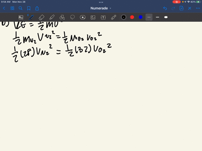Tap the Wi-Fi status icon
Image resolution: width=202 pixels, height=151 pixels.
pos(189,2)
